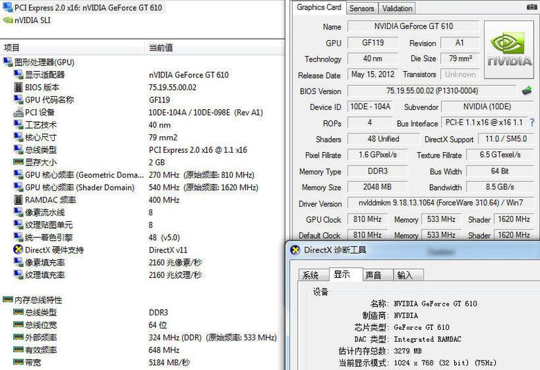The height and width of the screenshot is (370, 540).
Task: Click the PCI Express GT 610 device icon
Action: pos(8,7)
